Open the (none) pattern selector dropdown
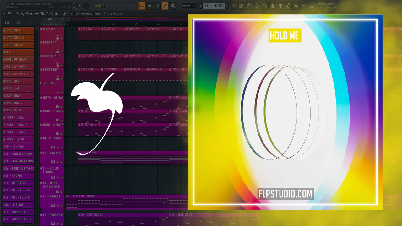Viewport: 402px width, 226px height. (x=189, y=6)
